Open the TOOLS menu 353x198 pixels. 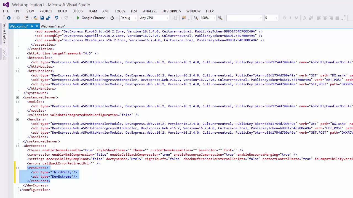point(120,11)
